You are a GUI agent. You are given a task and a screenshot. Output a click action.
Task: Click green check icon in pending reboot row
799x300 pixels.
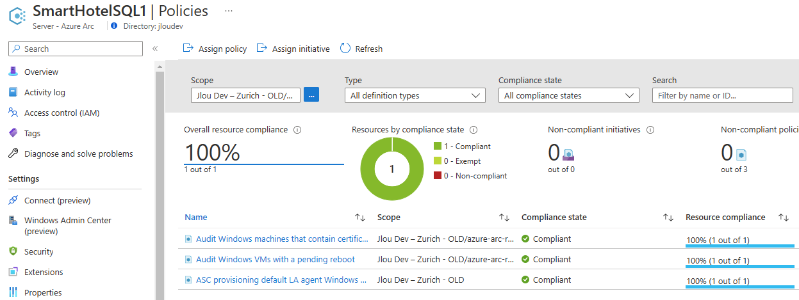525,259
